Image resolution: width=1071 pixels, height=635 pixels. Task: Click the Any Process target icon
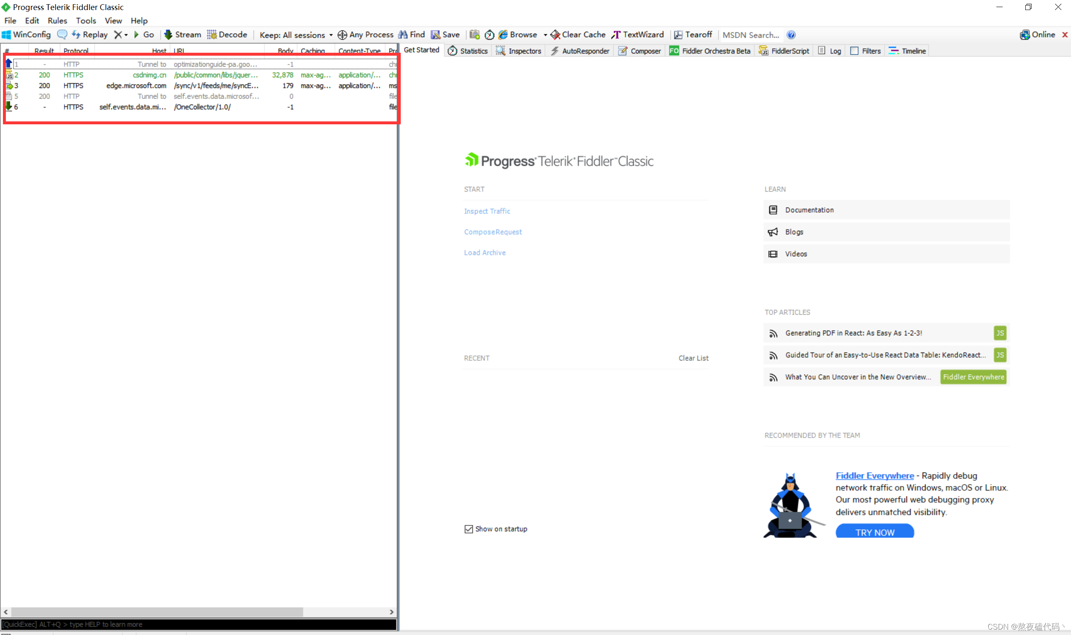366,35
